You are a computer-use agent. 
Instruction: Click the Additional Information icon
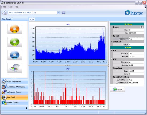(x=4, y=87)
